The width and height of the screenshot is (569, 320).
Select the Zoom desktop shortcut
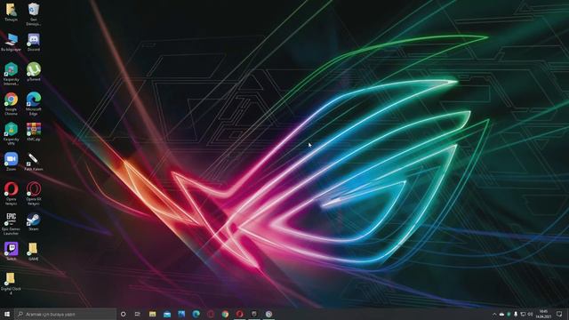11,162
